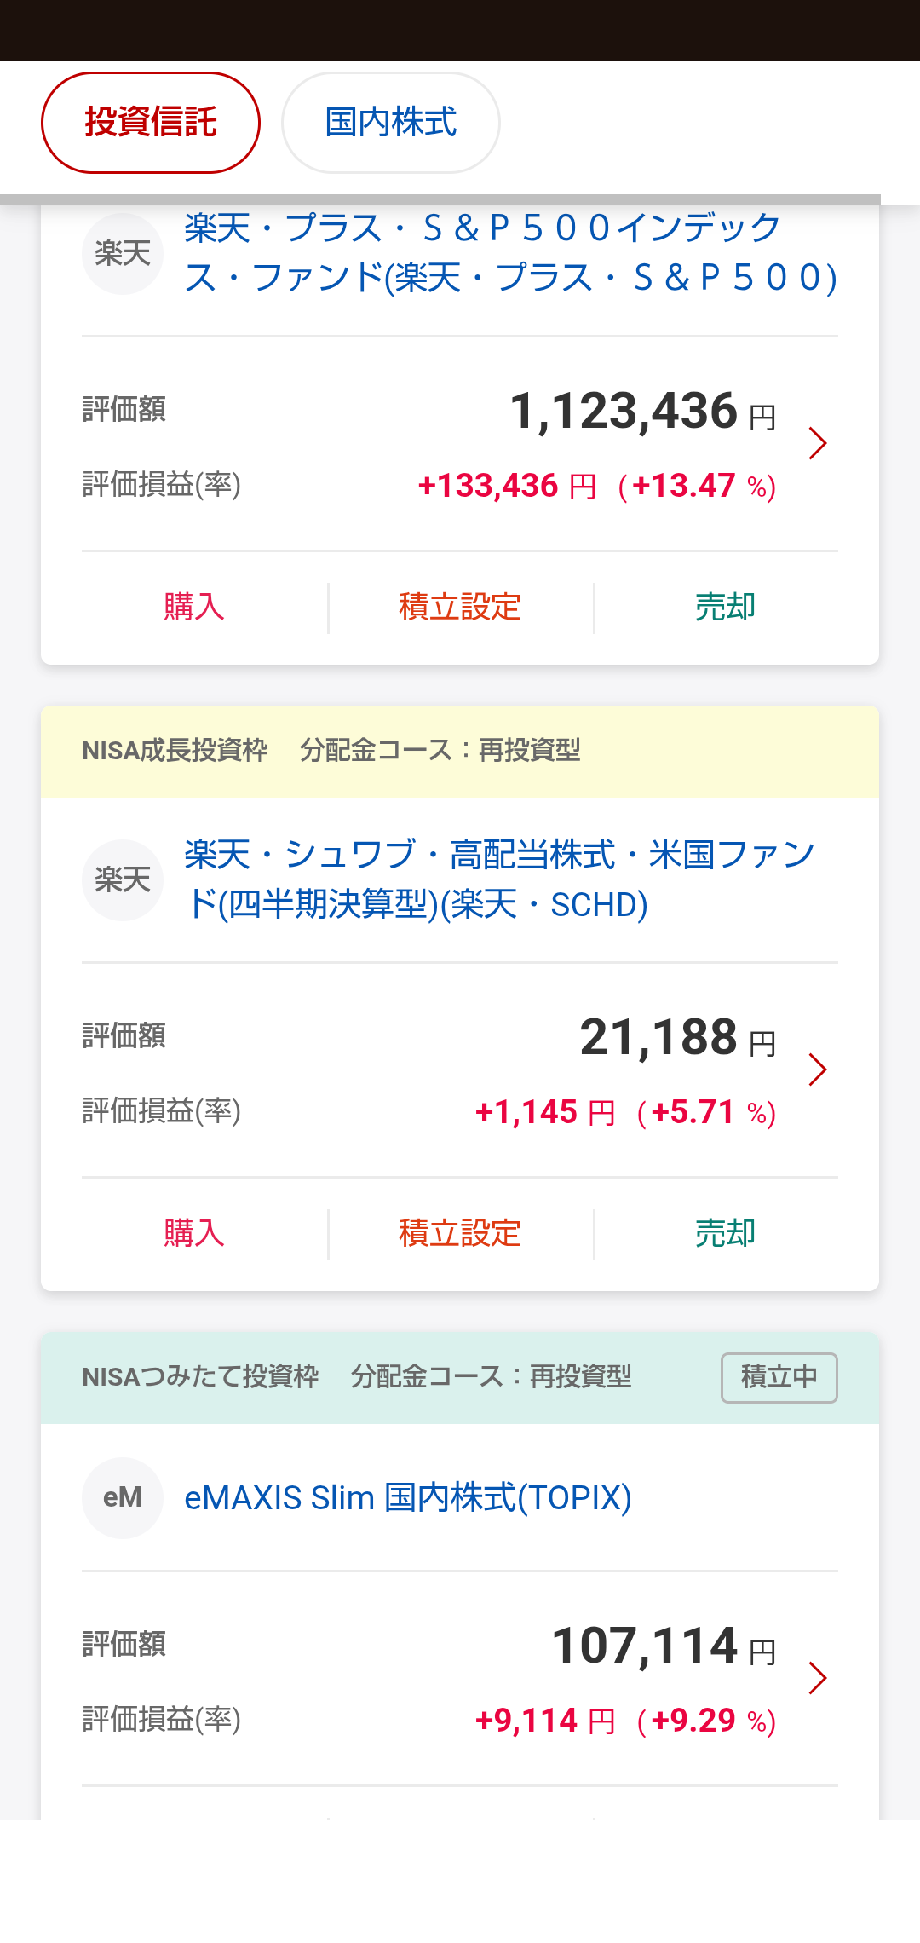Tap 売却 for the S&P500 fund
920x1943 pixels.
click(726, 608)
